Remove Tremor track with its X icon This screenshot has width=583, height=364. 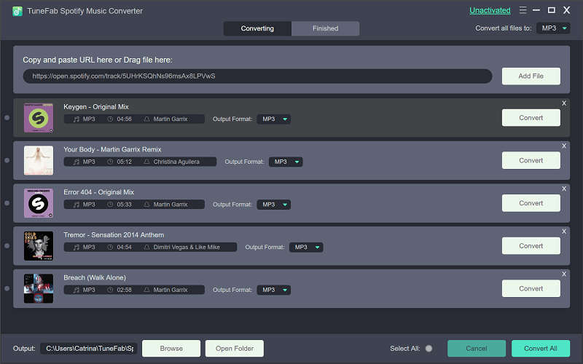coord(563,232)
